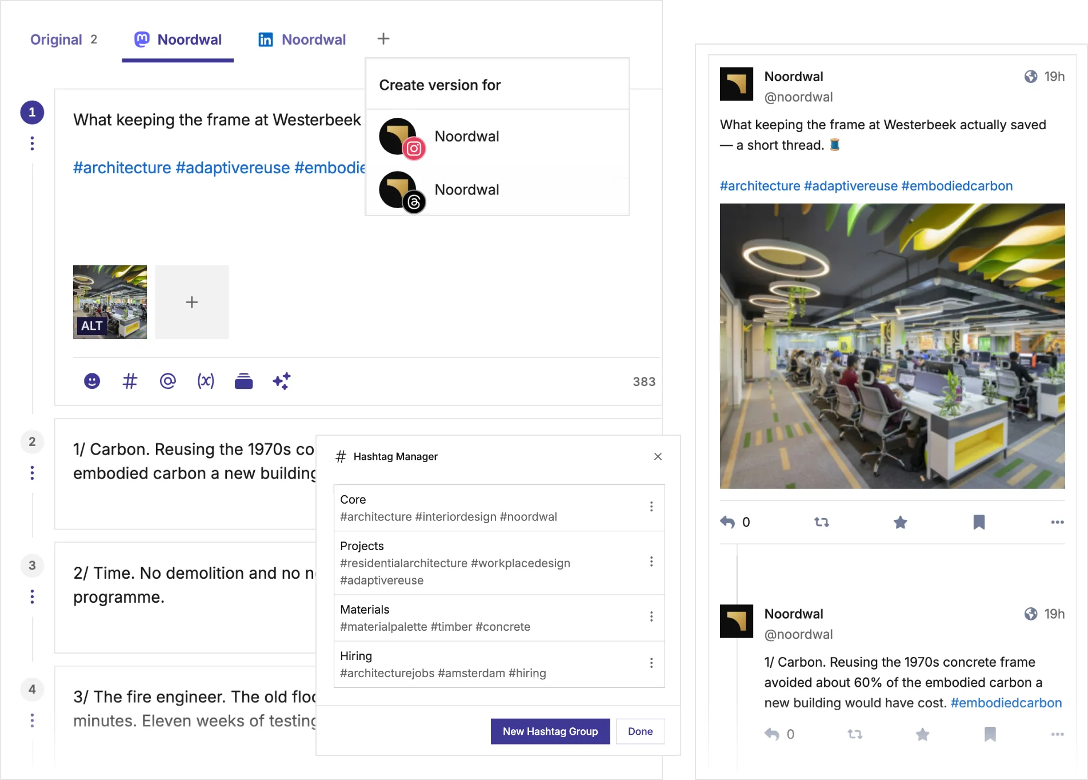Select the LinkedIn Noordwal tab

[x=302, y=39]
